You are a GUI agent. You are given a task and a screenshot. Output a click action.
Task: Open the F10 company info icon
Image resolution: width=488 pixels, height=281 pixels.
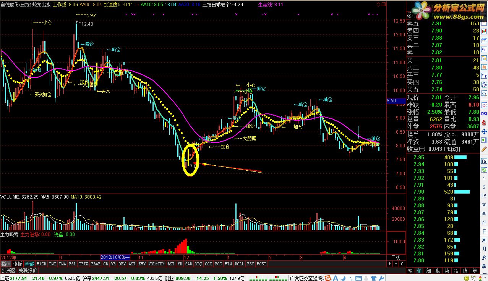tap(484, 49)
